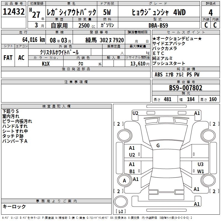
Task: Click the U2 mark at front bumper corner
Action: 135,113
